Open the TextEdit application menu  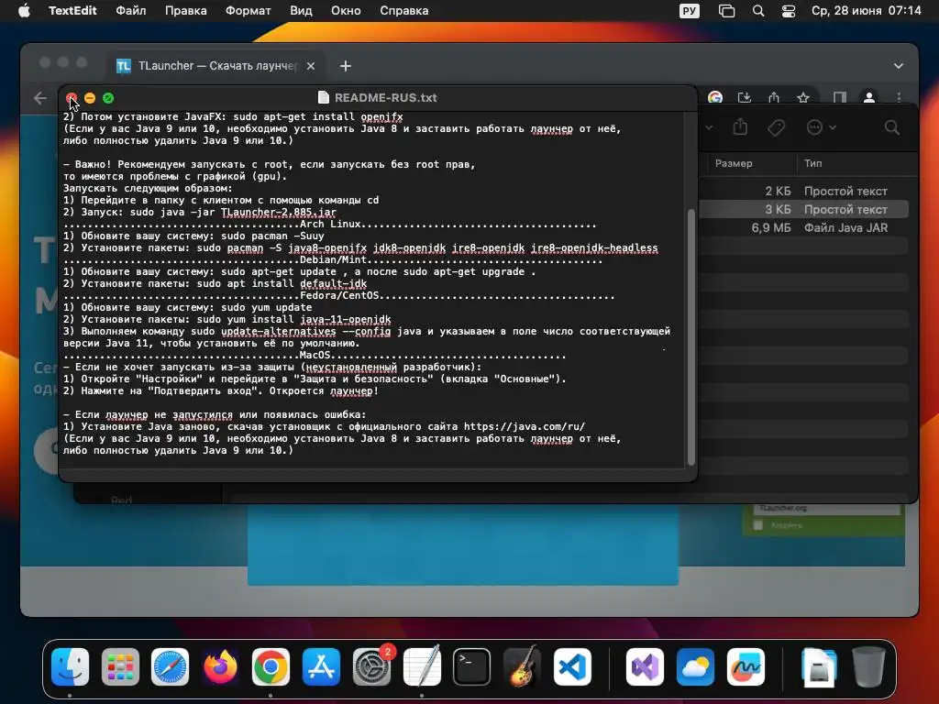(72, 11)
